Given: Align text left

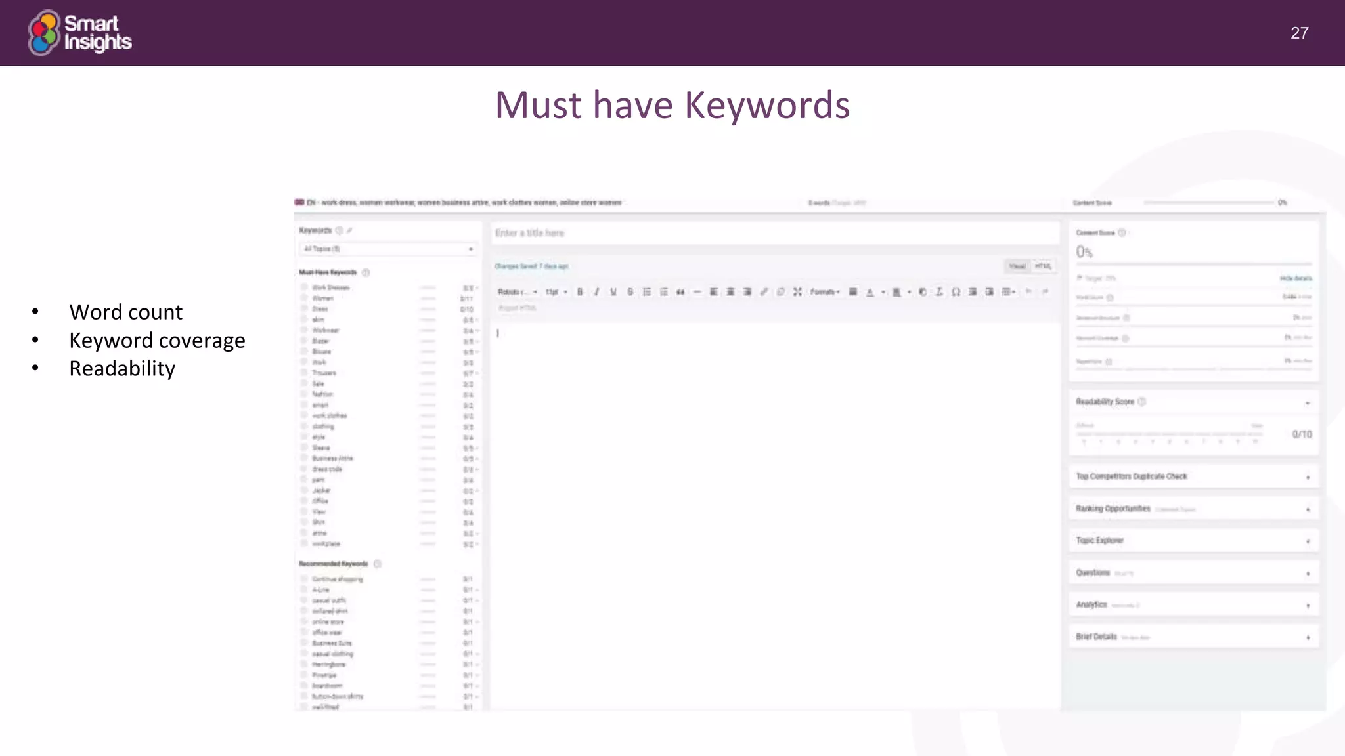Looking at the screenshot, I should (x=714, y=292).
